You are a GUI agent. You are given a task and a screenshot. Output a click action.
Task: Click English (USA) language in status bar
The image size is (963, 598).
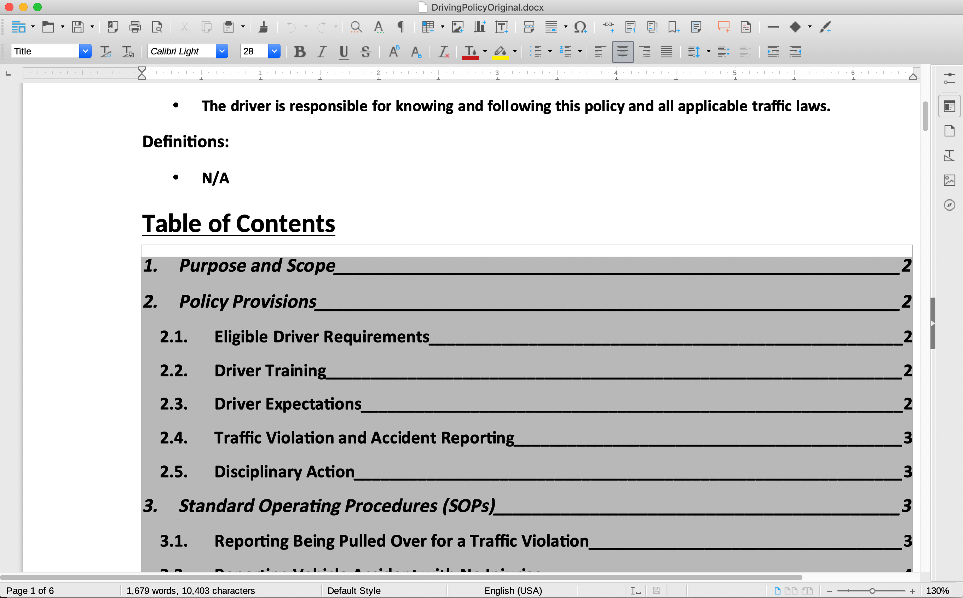513,591
